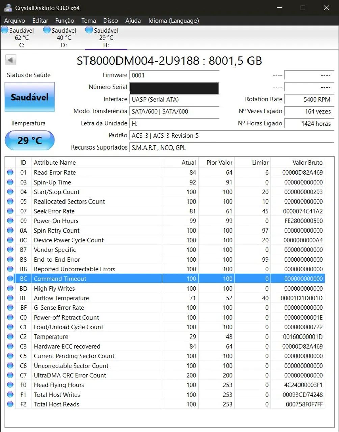Screen dimensions: 339x432
Task: Click the Nº Vezes Ligado value 164 vezes
Action: 310,111
